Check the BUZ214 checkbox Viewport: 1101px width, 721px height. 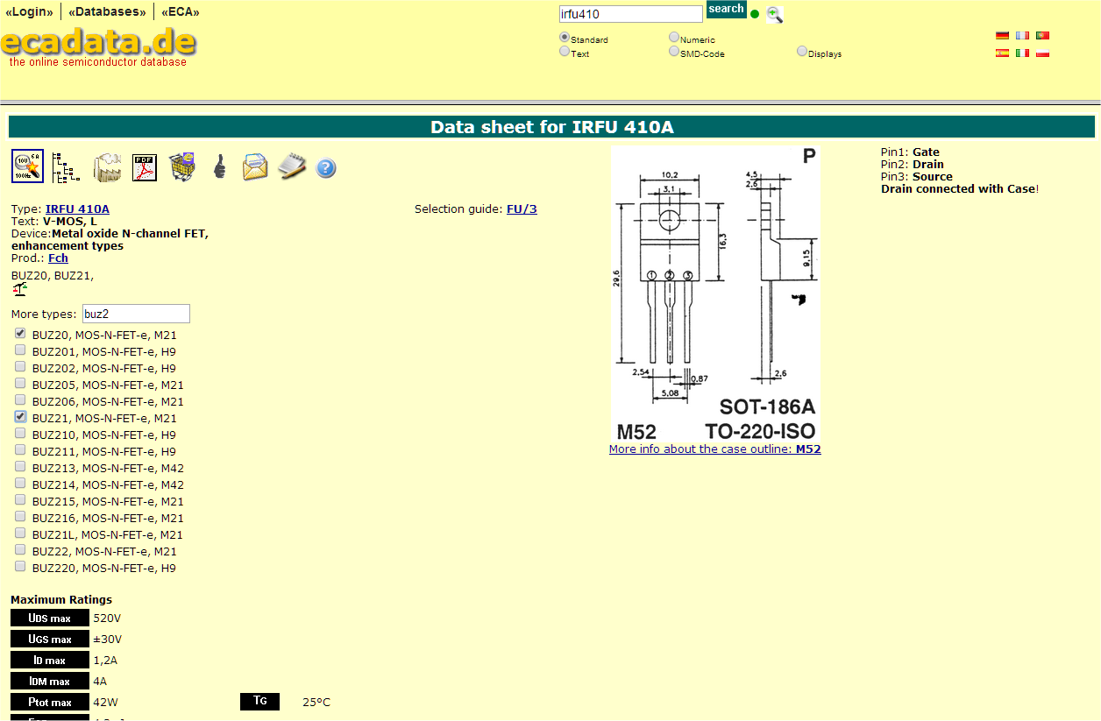pos(20,484)
